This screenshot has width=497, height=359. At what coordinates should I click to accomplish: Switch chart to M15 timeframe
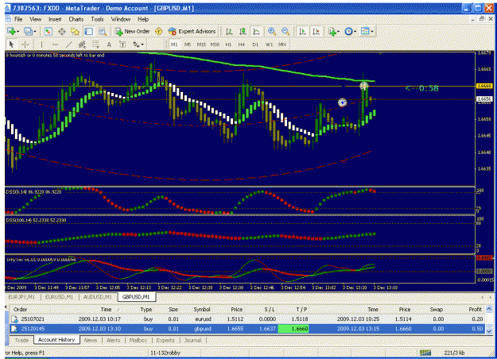tap(201, 44)
